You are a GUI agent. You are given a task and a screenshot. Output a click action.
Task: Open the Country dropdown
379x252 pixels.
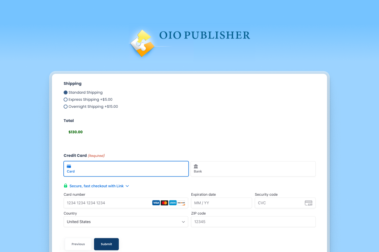click(x=126, y=222)
